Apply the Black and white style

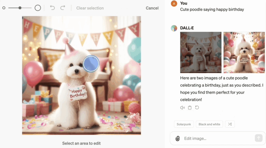(x=209, y=124)
